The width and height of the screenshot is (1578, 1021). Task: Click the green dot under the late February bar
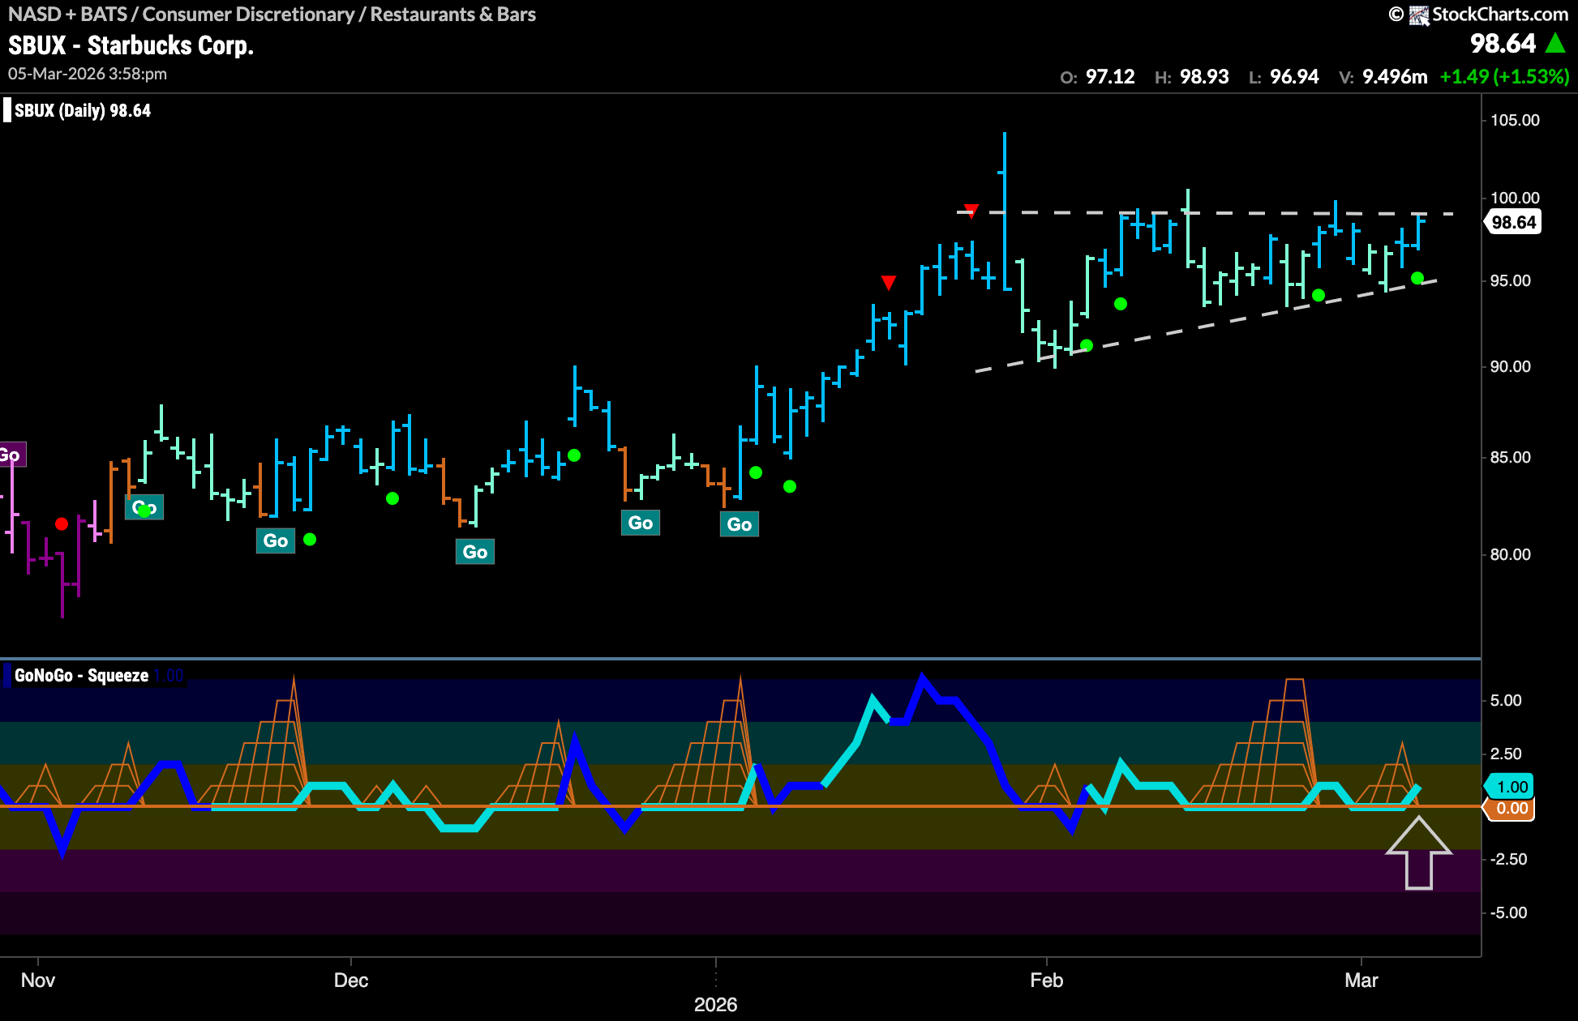[1319, 295]
